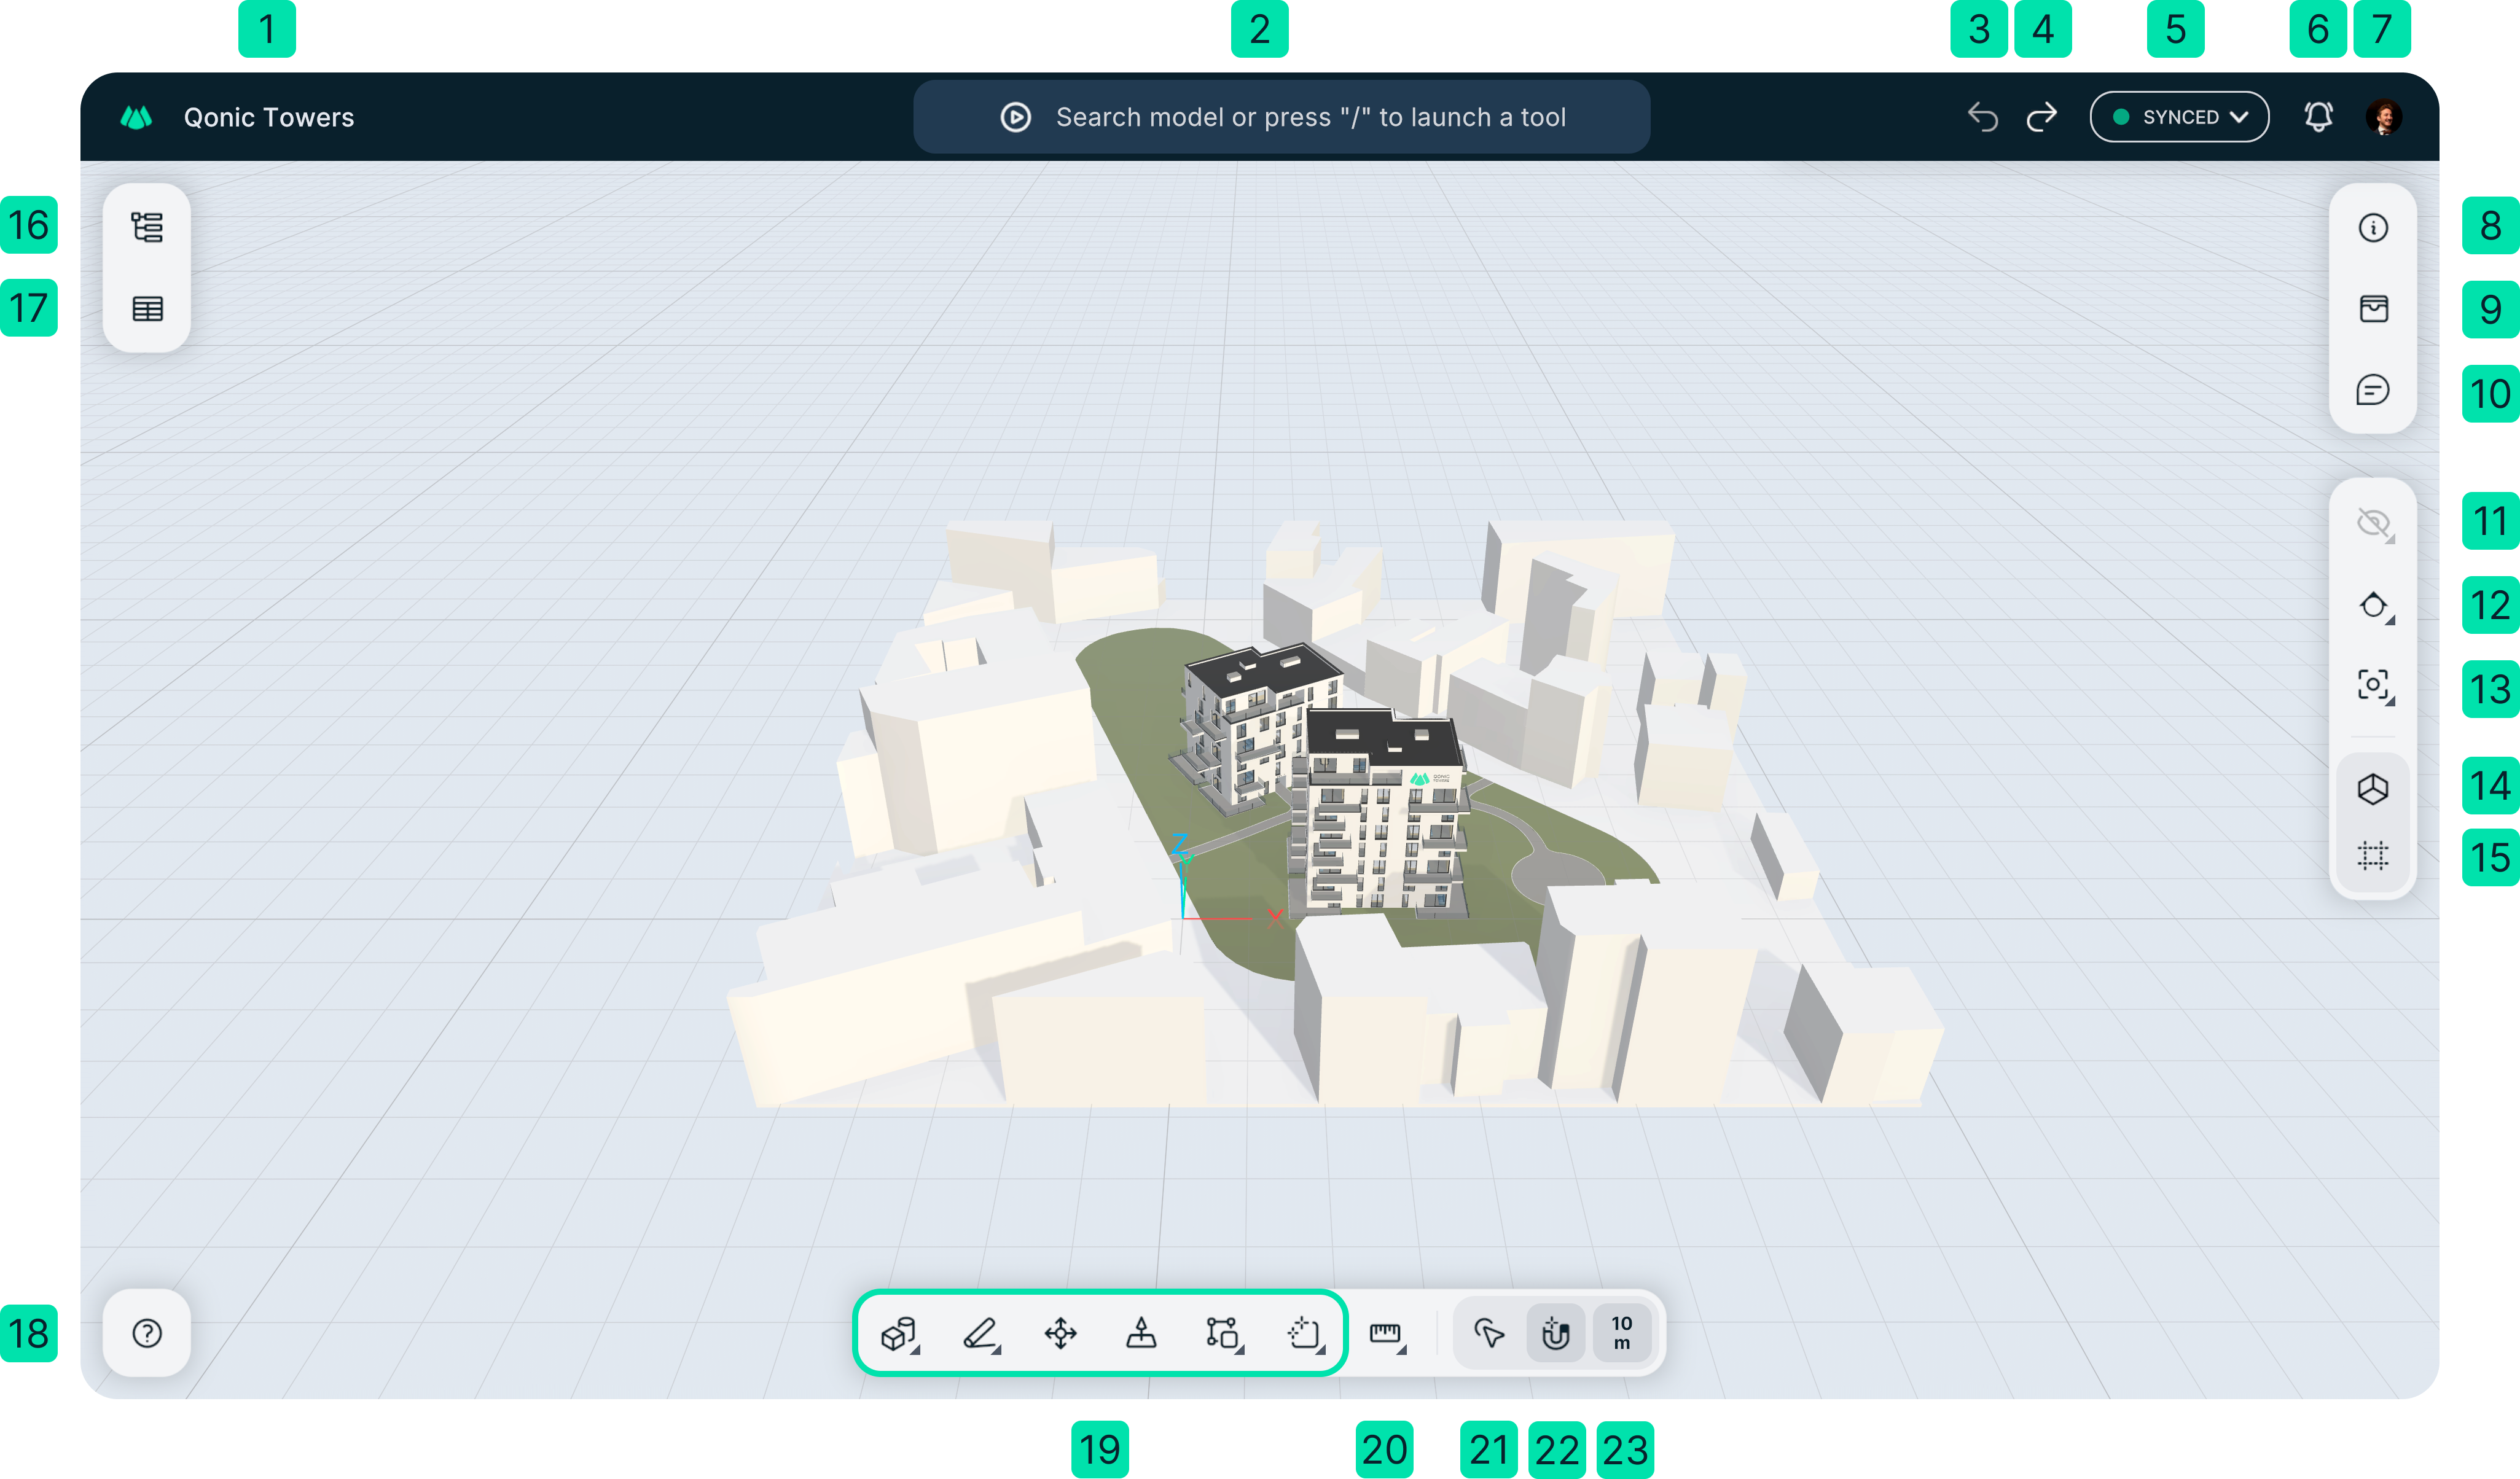This screenshot has height=1479, width=2520.
Task: Select the push-pull extrude tool
Action: point(1141,1333)
